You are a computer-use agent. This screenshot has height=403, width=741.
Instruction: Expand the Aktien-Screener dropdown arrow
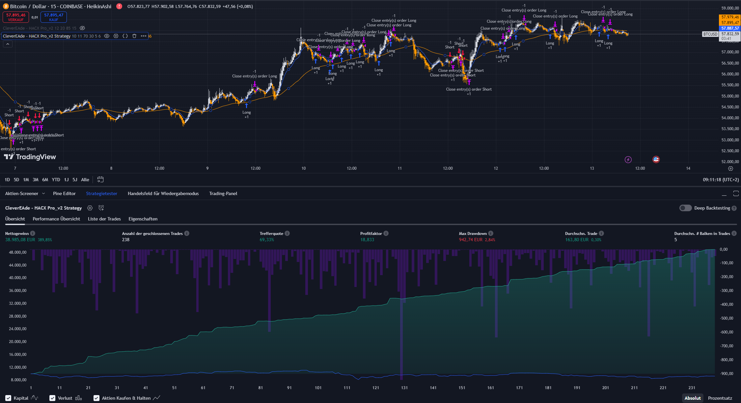pyautogui.click(x=43, y=193)
